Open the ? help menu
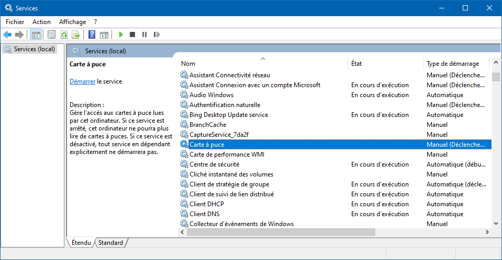Image resolution: width=502 pixels, height=260 pixels. (95, 22)
